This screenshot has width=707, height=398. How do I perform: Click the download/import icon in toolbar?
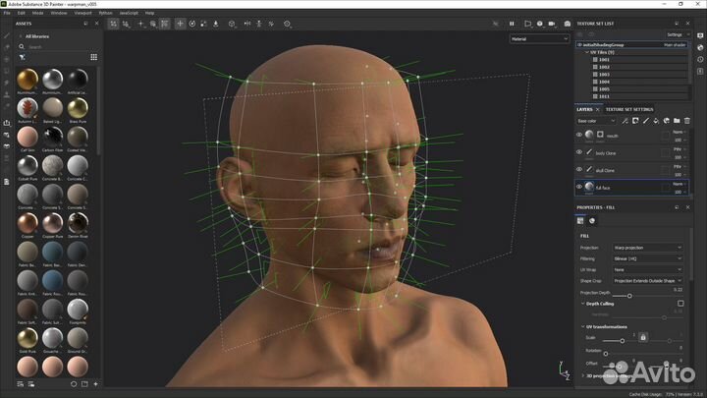(x=215, y=24)
